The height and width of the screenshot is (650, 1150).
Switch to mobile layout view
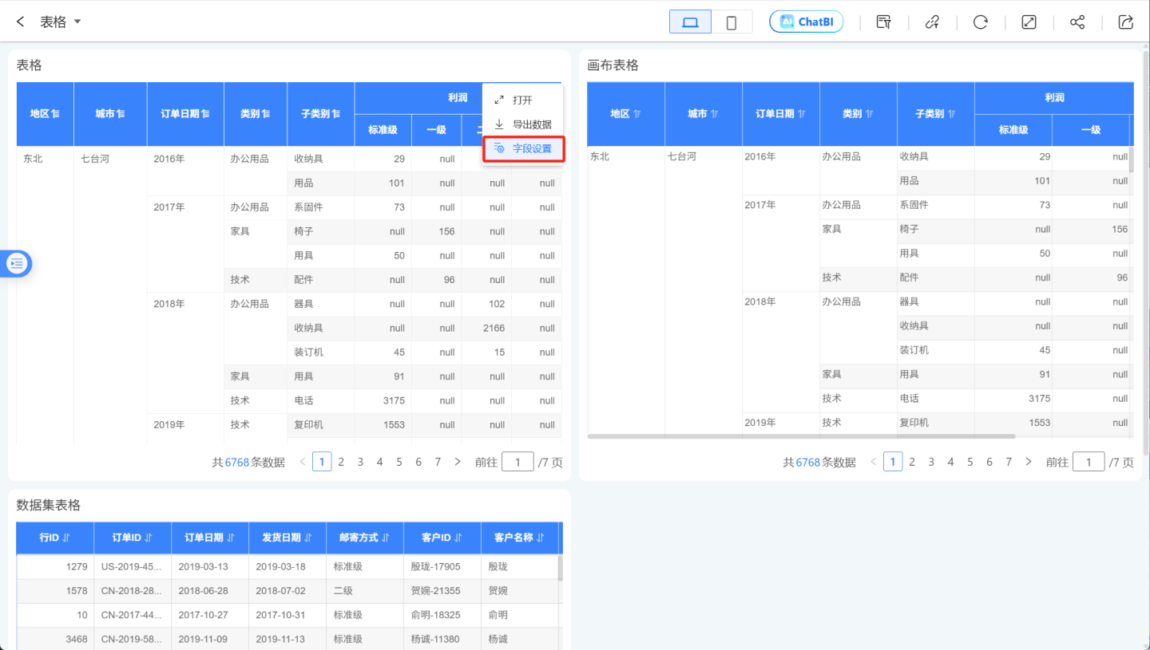[x=731, y=22]
